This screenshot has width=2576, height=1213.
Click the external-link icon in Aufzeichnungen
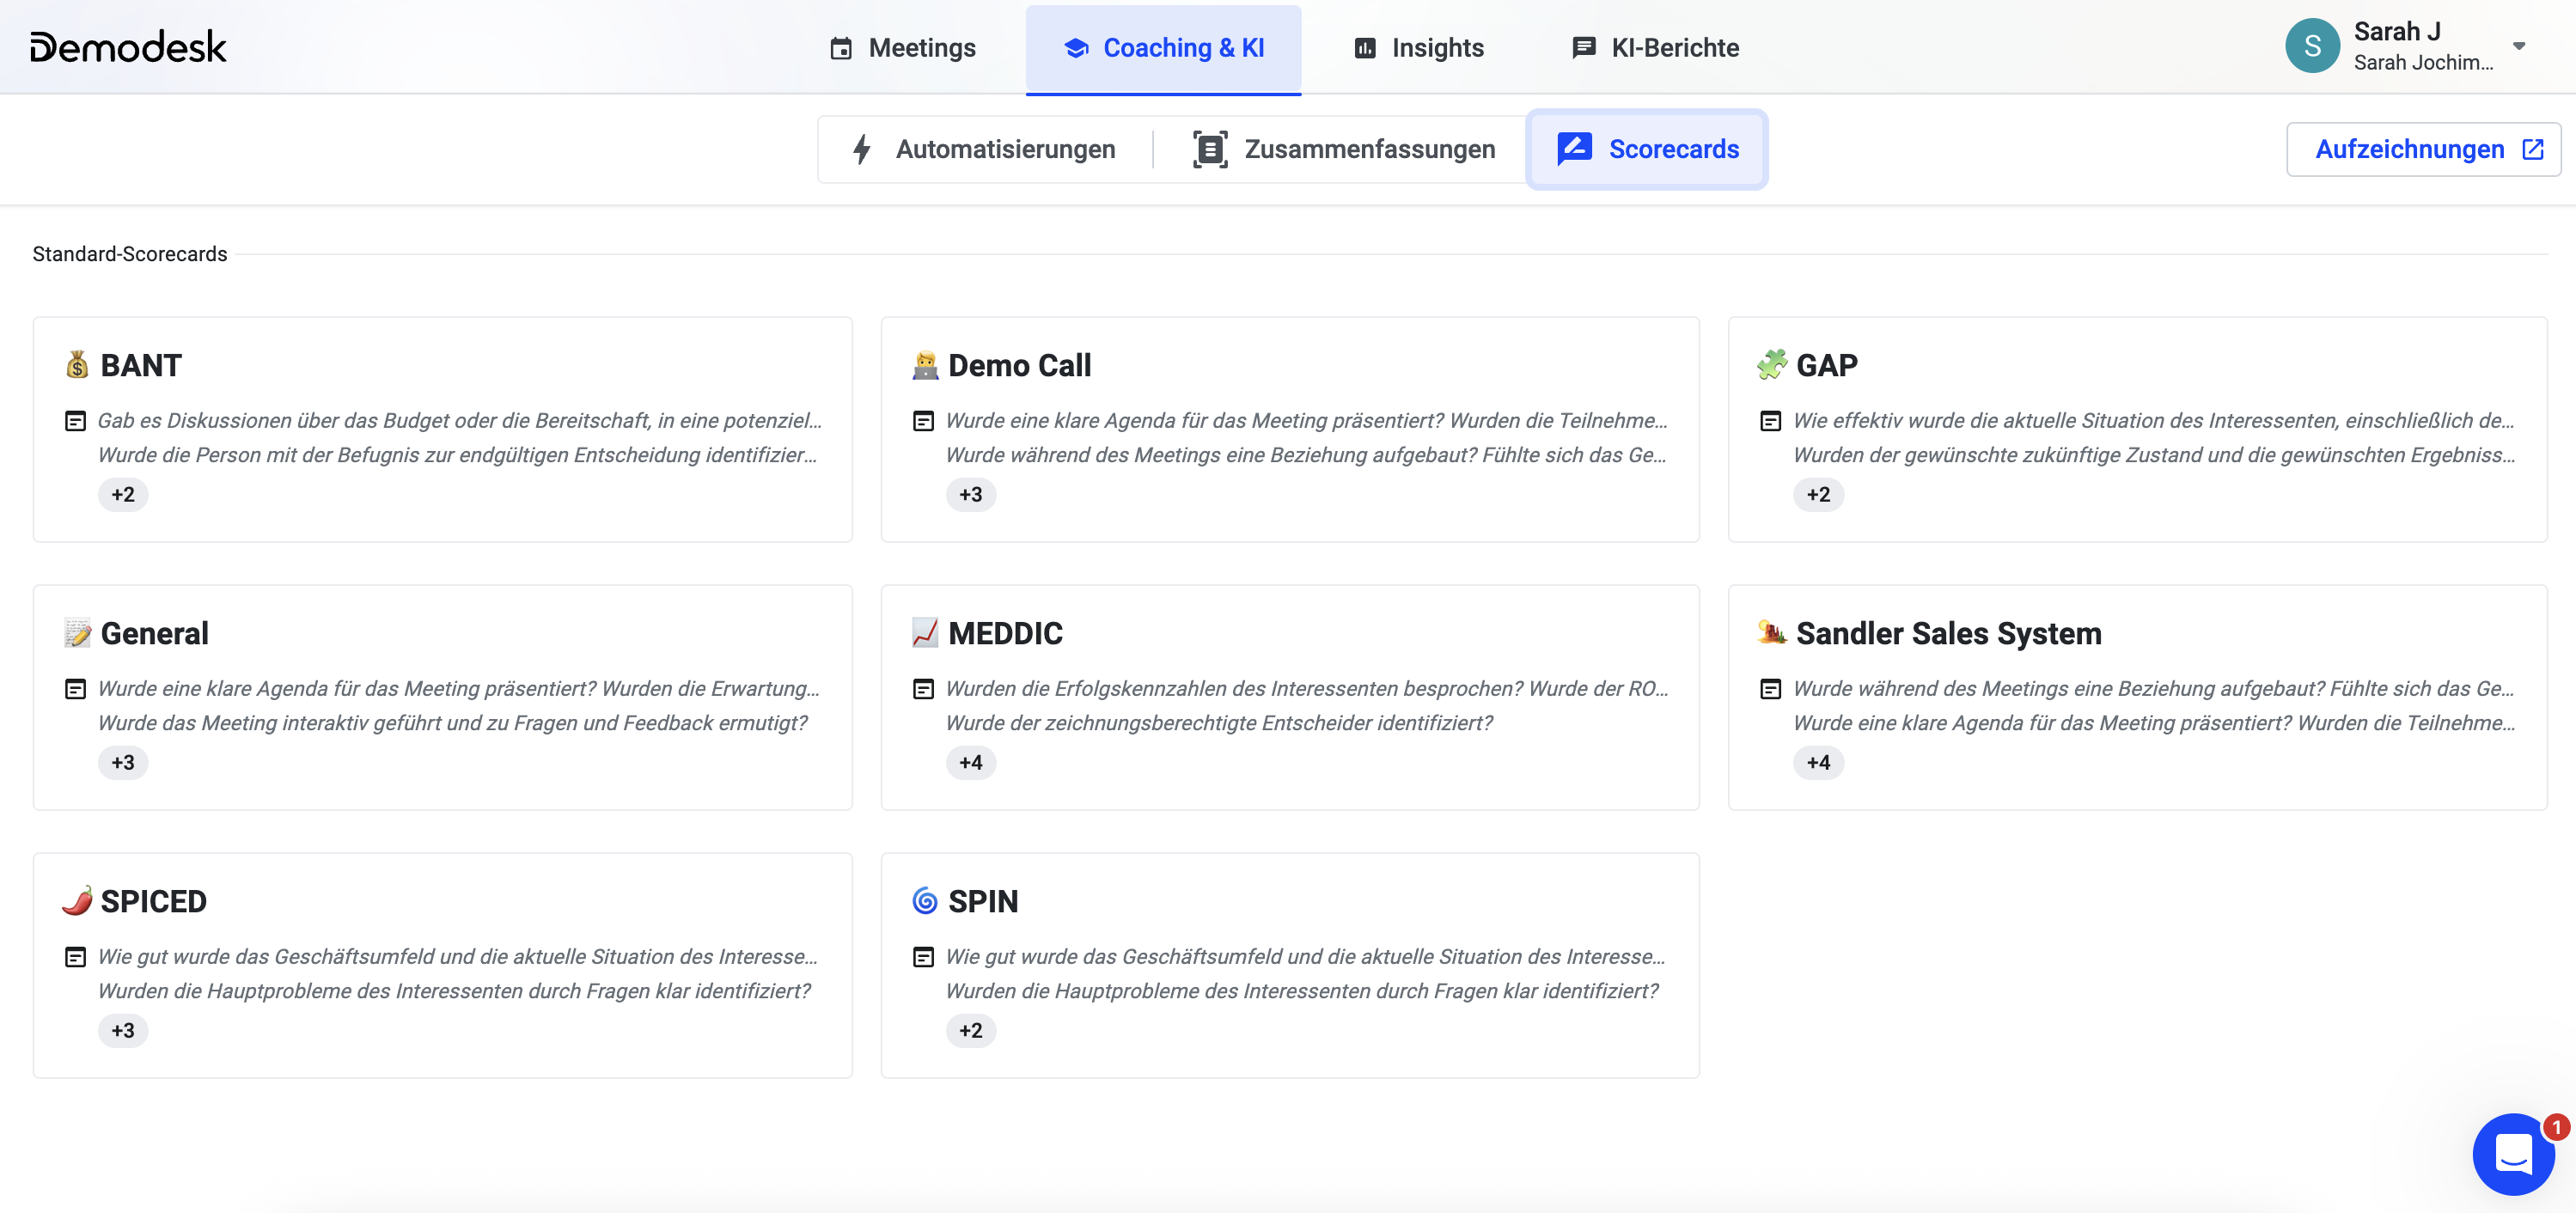pyautogui.click(x=2532, y=149)
